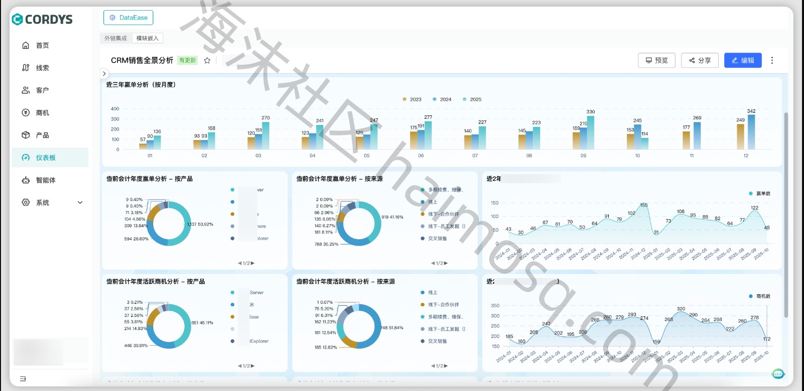Click the 当前会计年度活跃商机分析 - 按来源 title
This screenshot has width=804, height=391.
[x=346, y=282]
